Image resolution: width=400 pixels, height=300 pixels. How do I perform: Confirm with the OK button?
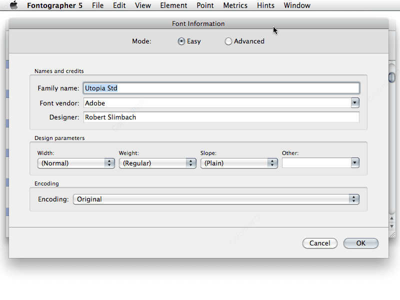(360, 243)
